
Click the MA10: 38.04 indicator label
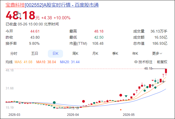pos(46,62)
